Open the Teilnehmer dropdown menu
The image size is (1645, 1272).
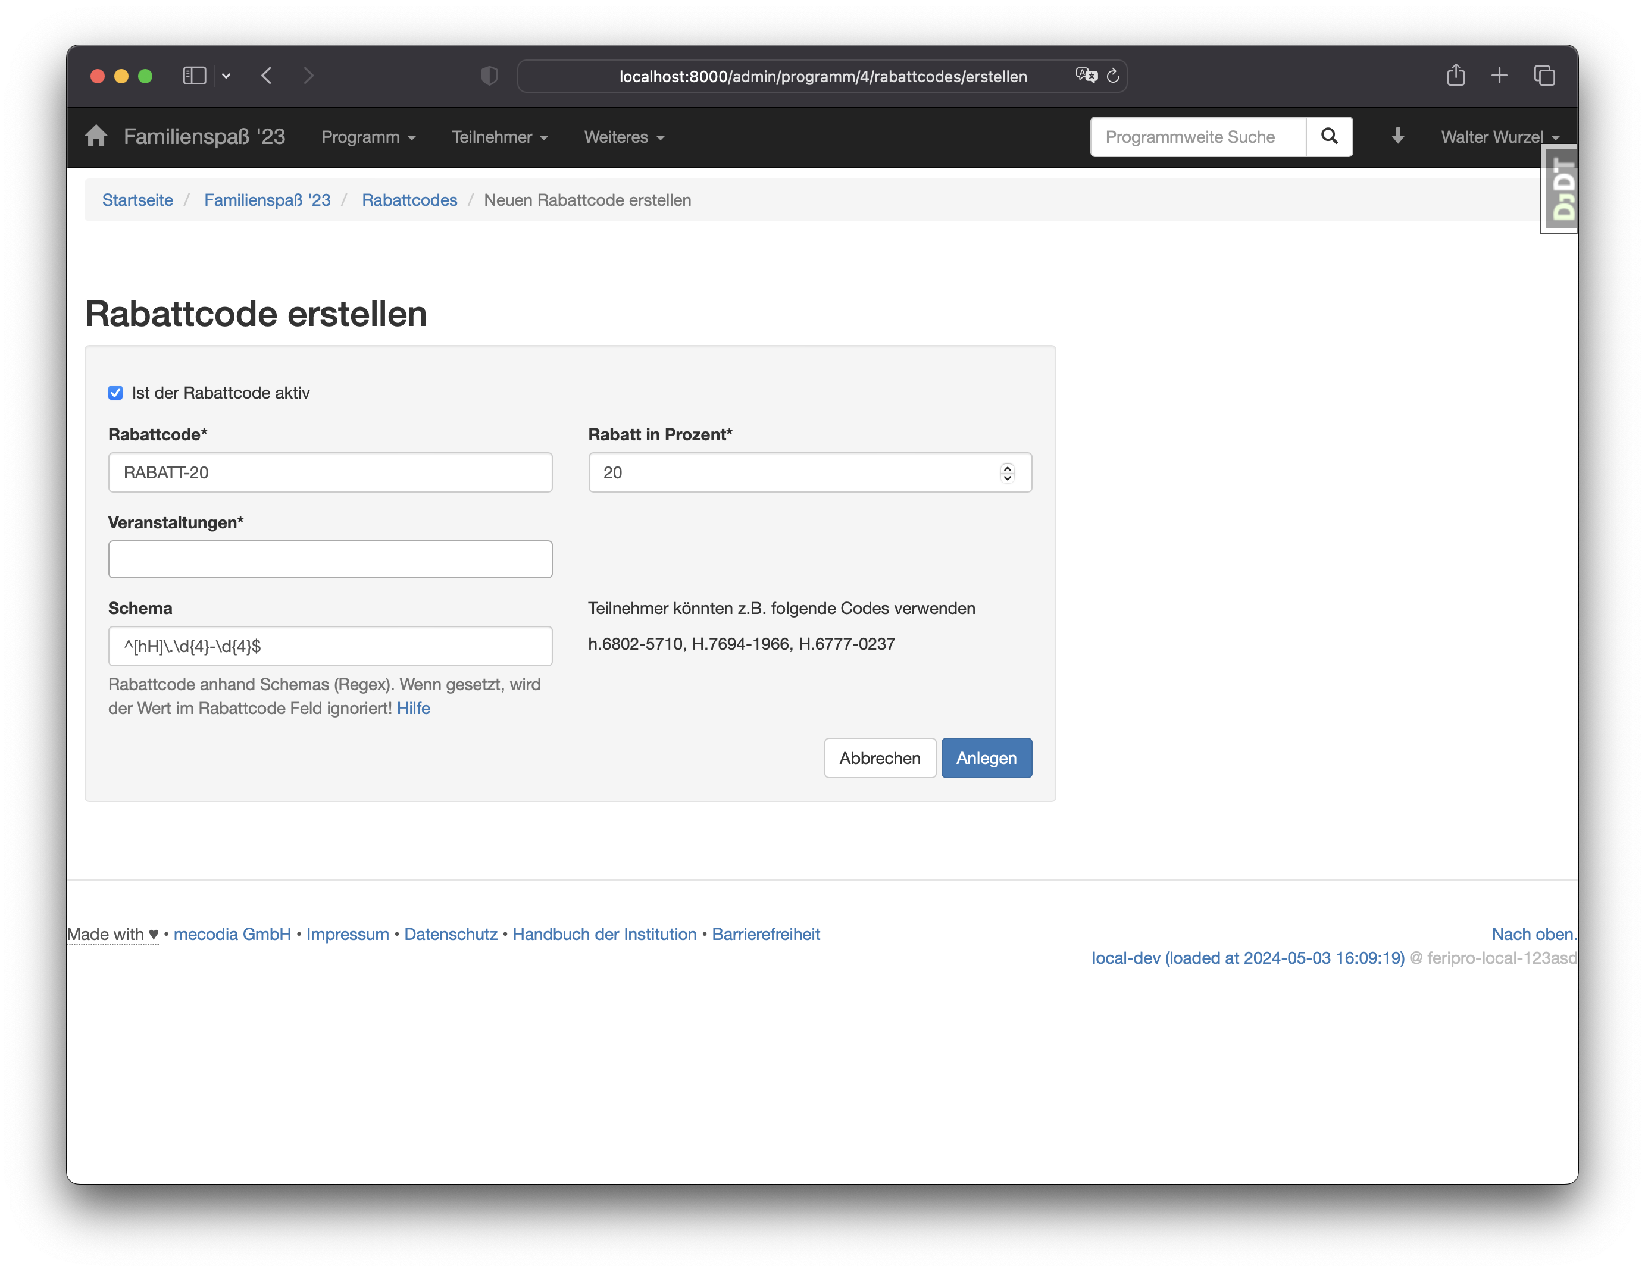(x=499, y=137)
